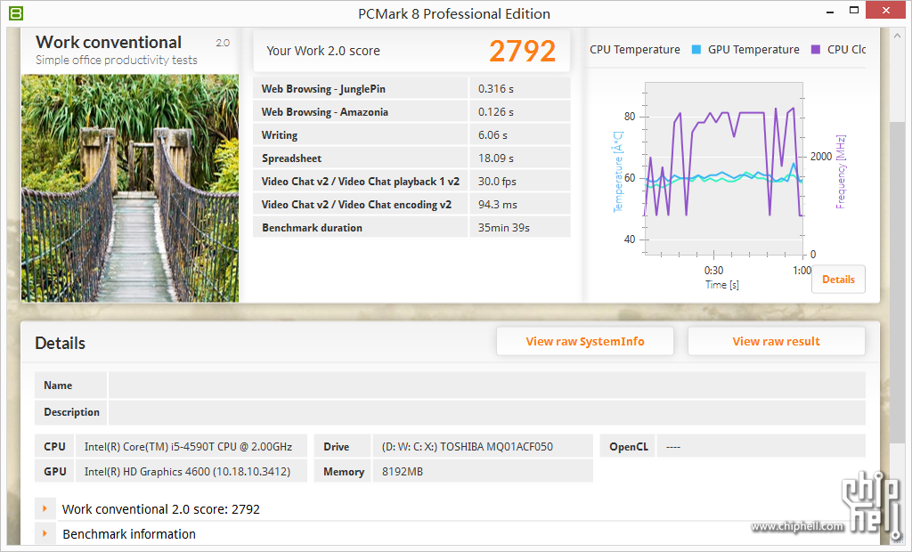The image size is (912, 552).
Task: Click the CPU Temperature legend label
Action: [x=634, y=50]
